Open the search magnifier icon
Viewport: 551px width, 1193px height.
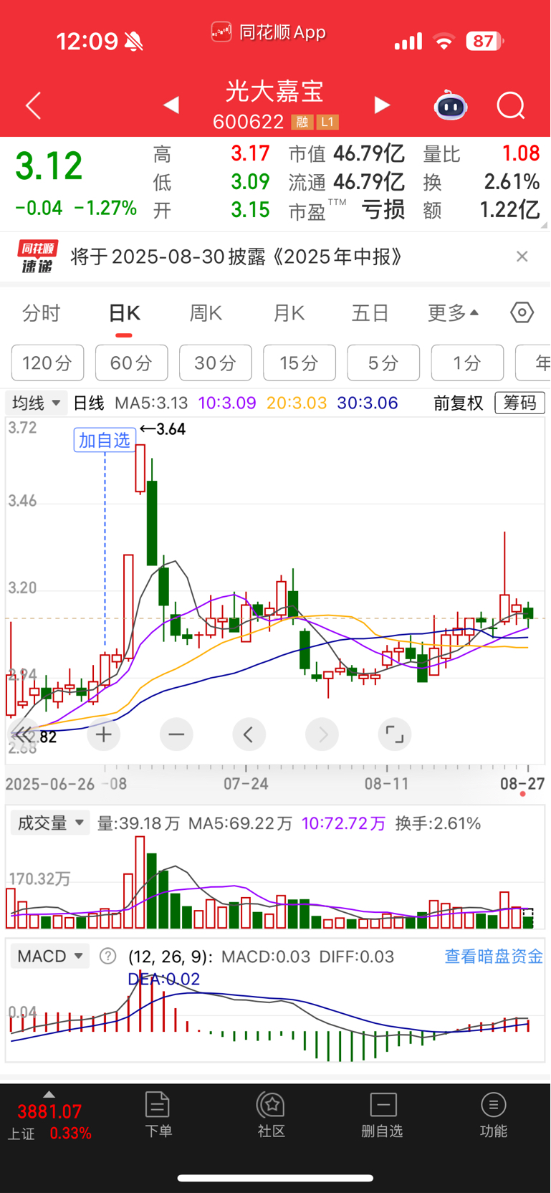[x=511, y=106]
